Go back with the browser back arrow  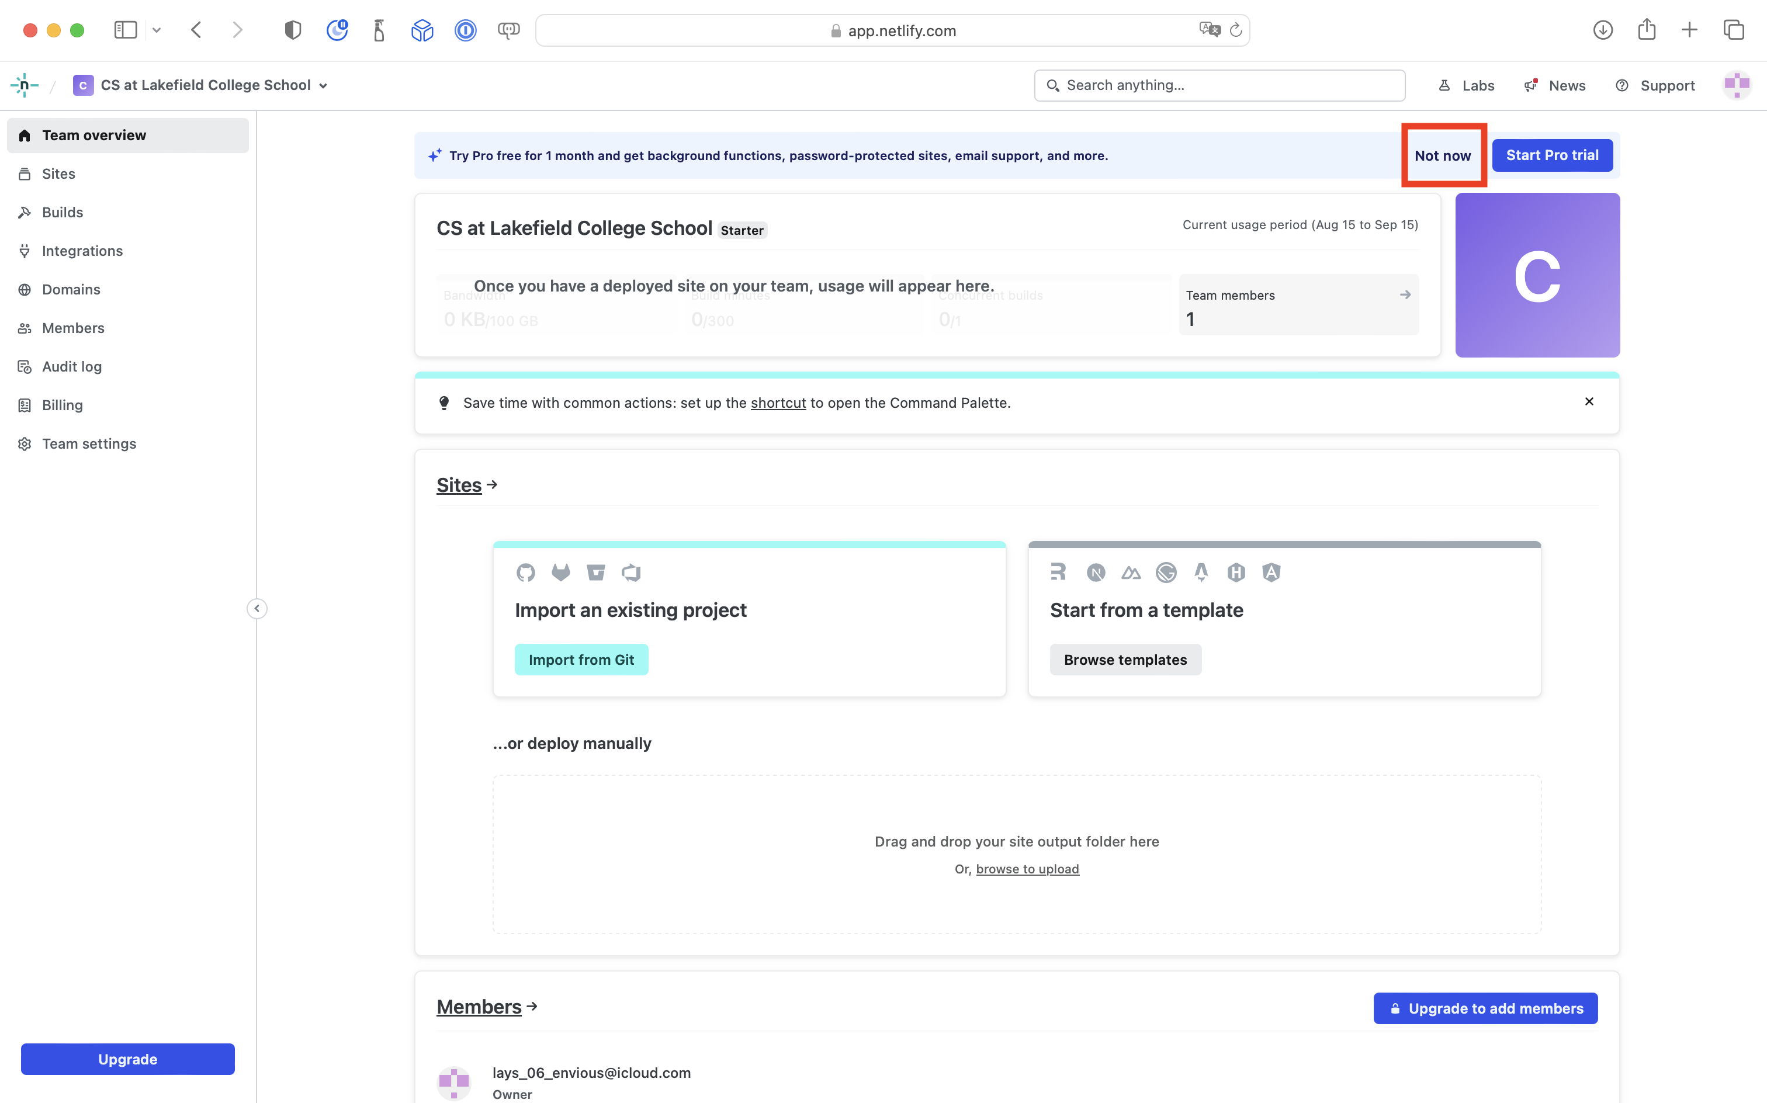196,30
